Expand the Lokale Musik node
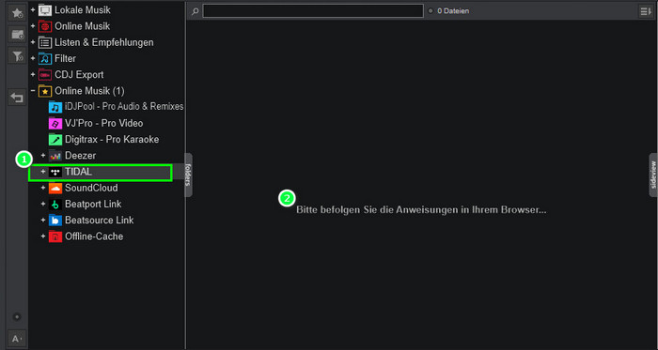Screen dimensions: 658x350 pyautogui.click(x=33, y=9)
